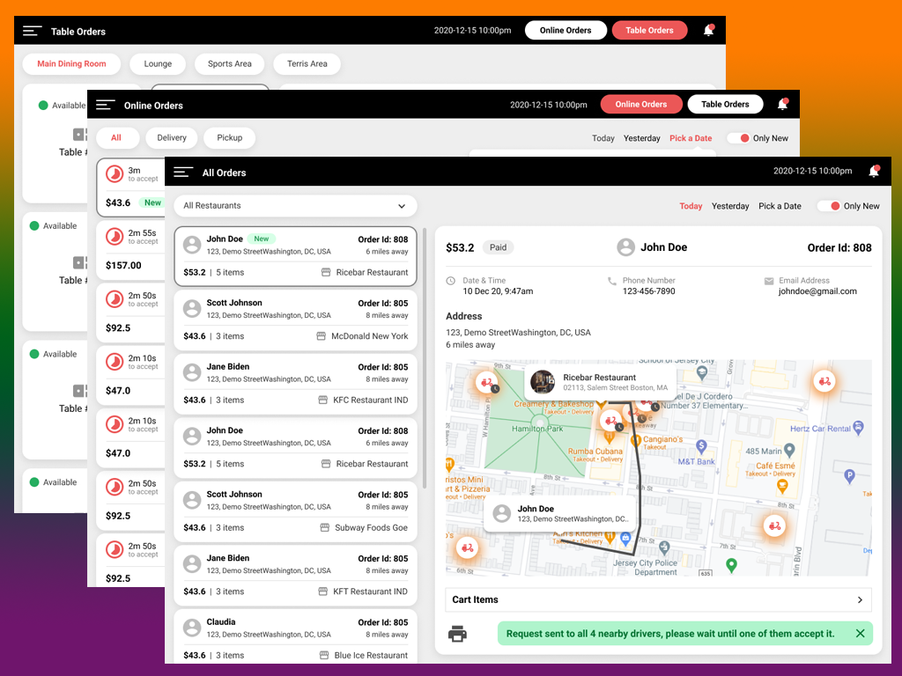Viewport: 902px width, 676px height.
Task: Click the clock icon beside Date & Time
Action: point(450,281)
